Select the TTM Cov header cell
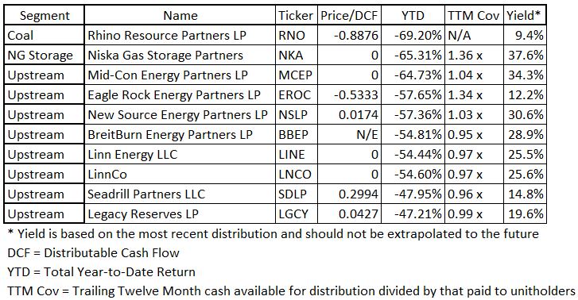578x300 pixels. 474,15
